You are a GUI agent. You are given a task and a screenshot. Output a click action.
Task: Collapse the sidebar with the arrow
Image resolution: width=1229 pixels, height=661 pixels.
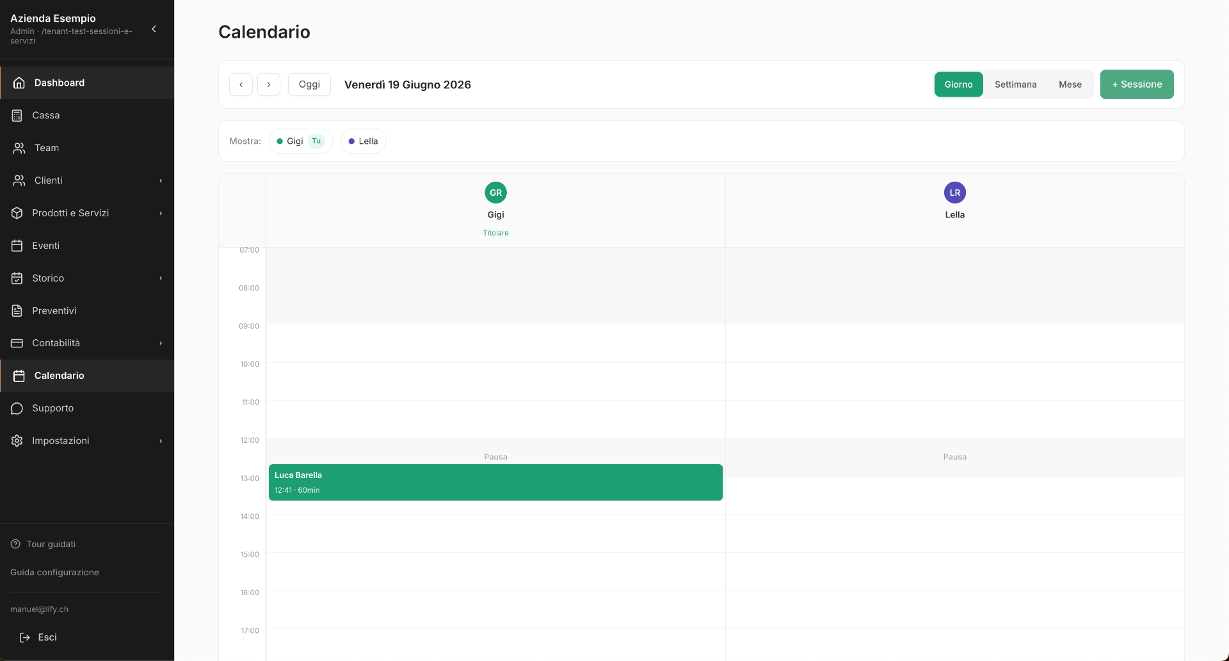[154, 29]
